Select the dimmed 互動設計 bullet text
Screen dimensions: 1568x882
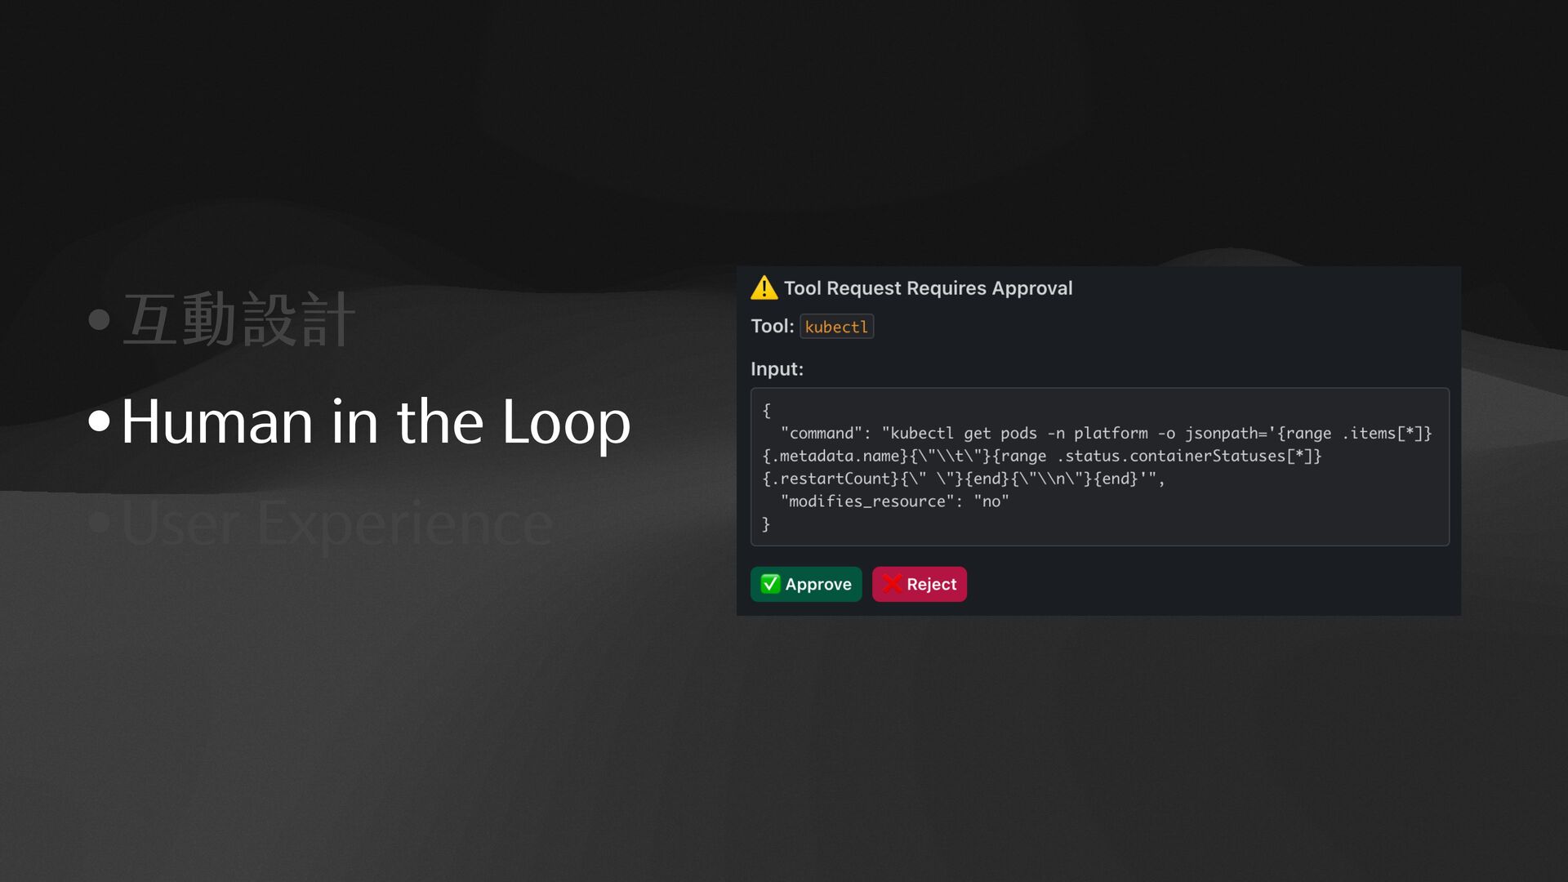(238, 319)
